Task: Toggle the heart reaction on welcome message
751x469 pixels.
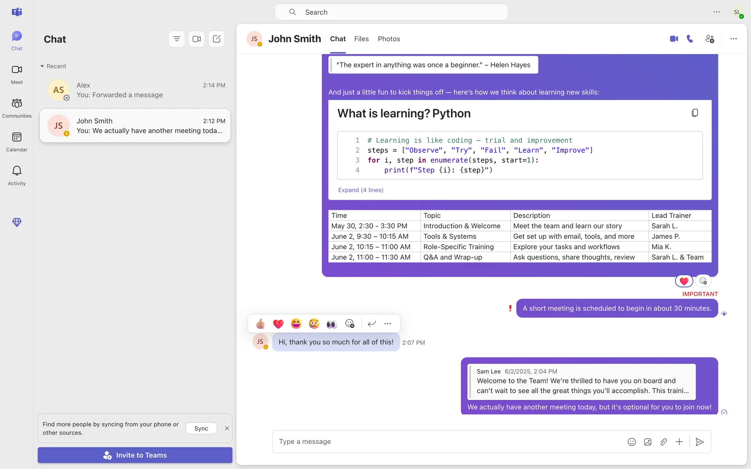Action: (684, 281)
